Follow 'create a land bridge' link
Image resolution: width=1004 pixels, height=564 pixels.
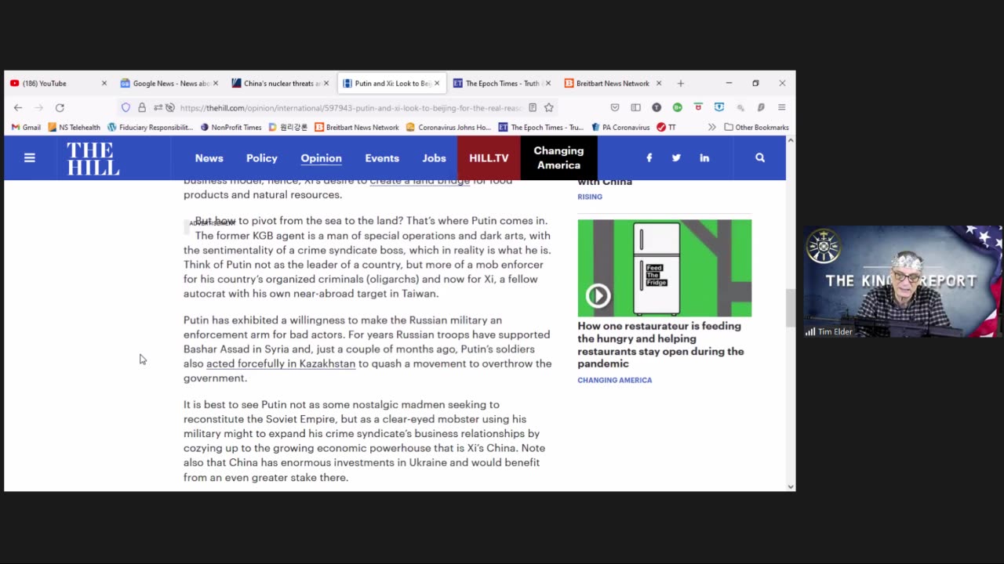[x=420, y=180]
